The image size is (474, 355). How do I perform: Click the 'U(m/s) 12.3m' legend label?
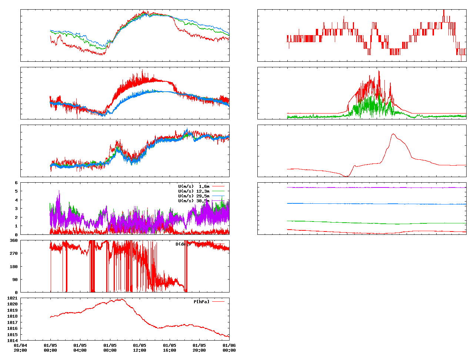click(x=194, y=191)
